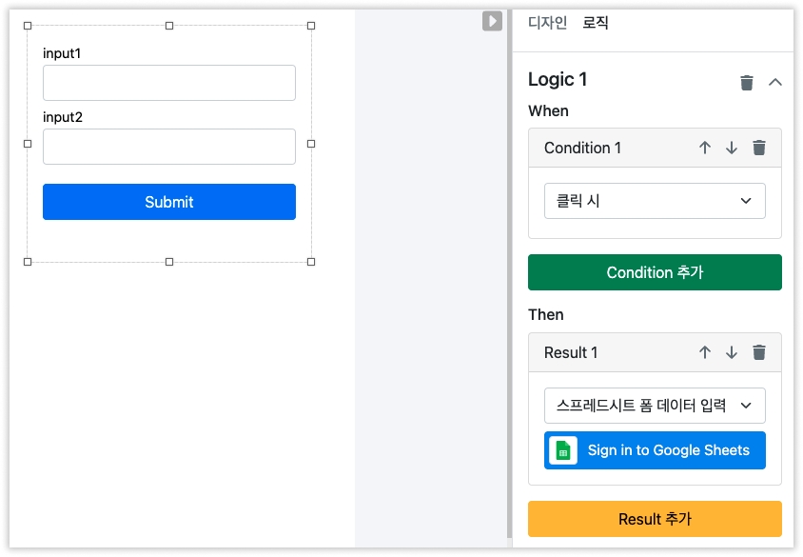The image size is (803, 557).
Task: Sign in to Google Sheets
Action: point(655,450)
